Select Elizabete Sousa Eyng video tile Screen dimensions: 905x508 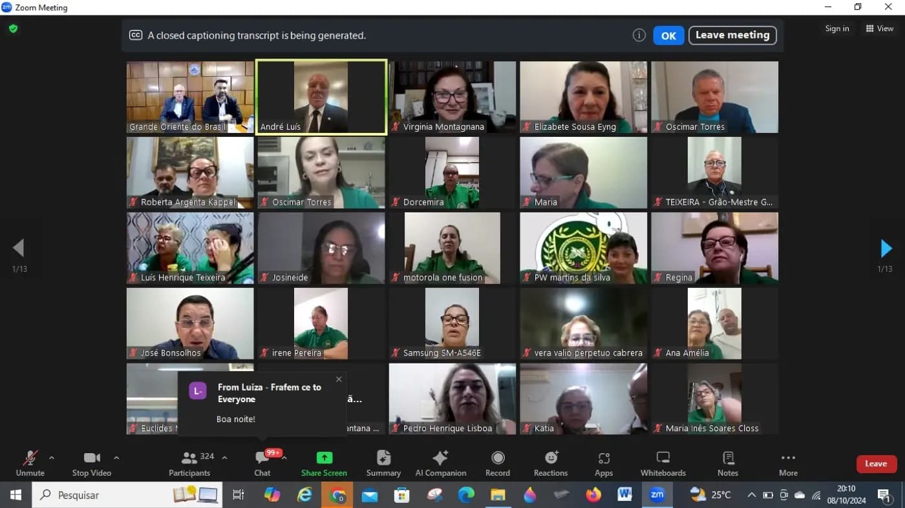click(584, 97)
